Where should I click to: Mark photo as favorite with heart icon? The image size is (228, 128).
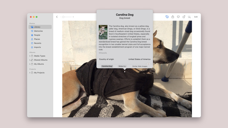pos(178,17)
